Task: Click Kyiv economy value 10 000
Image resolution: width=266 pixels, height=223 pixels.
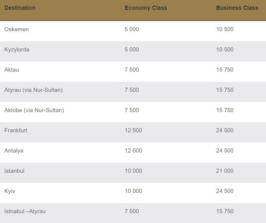Action: (133, 191)
